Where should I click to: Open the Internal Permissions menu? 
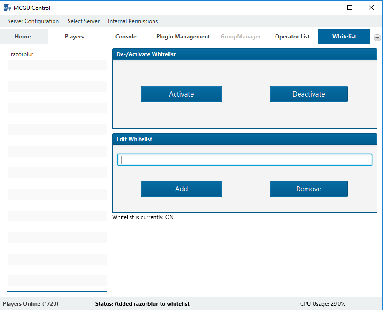coord(132,21)
